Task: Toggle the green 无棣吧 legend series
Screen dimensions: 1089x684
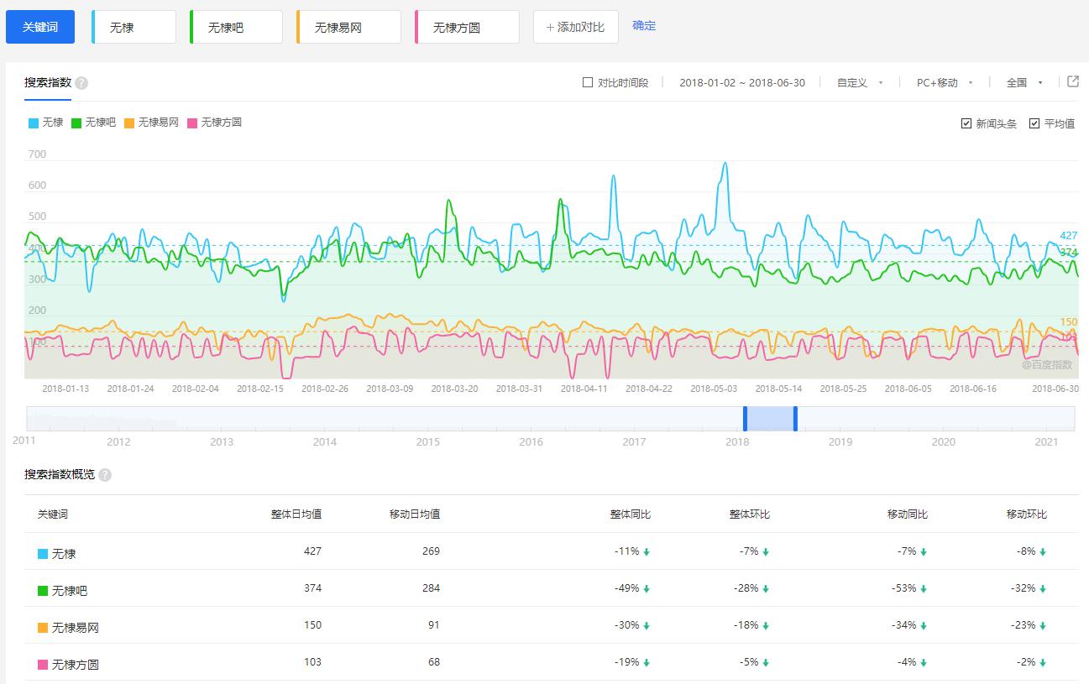Action: point(93,123)
